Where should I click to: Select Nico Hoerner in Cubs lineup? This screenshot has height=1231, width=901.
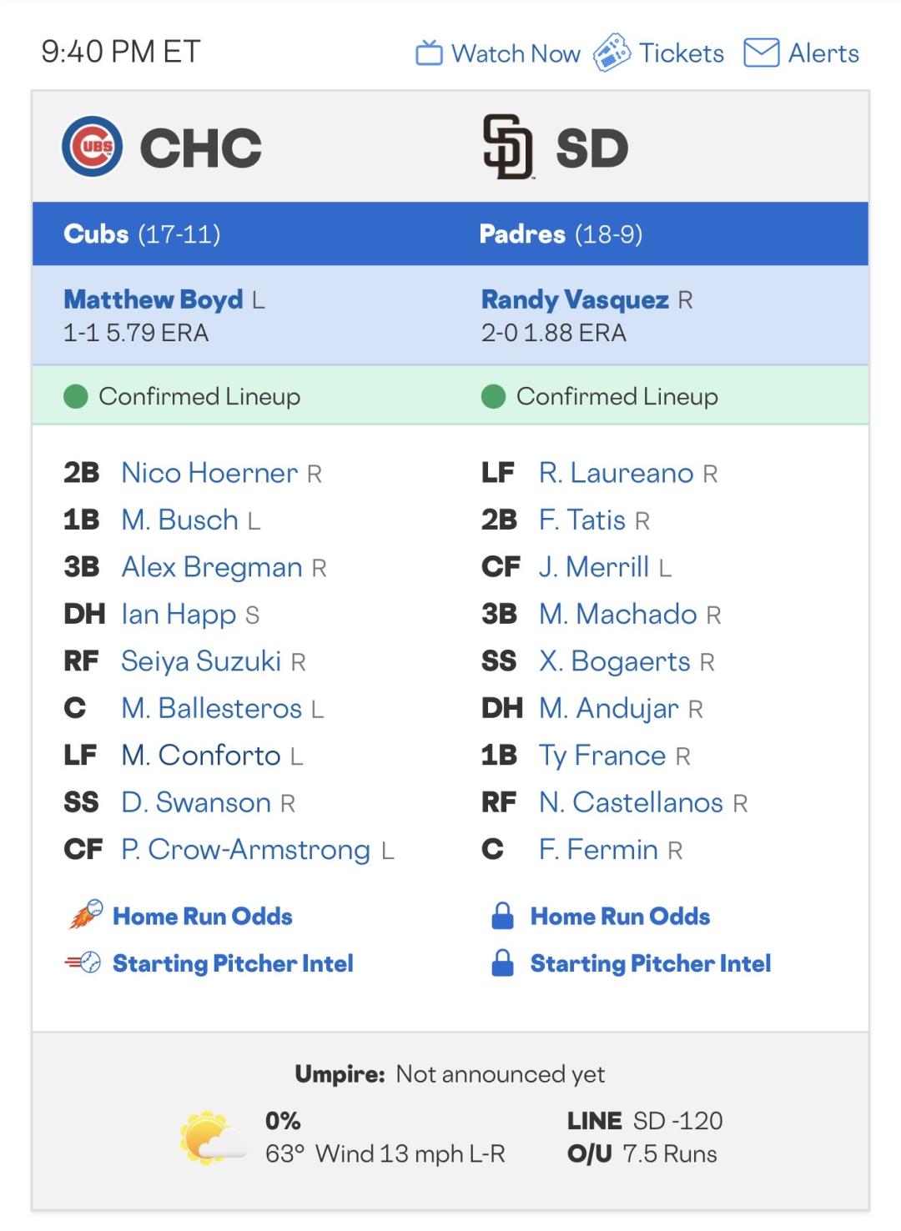[x=209, y=473]
